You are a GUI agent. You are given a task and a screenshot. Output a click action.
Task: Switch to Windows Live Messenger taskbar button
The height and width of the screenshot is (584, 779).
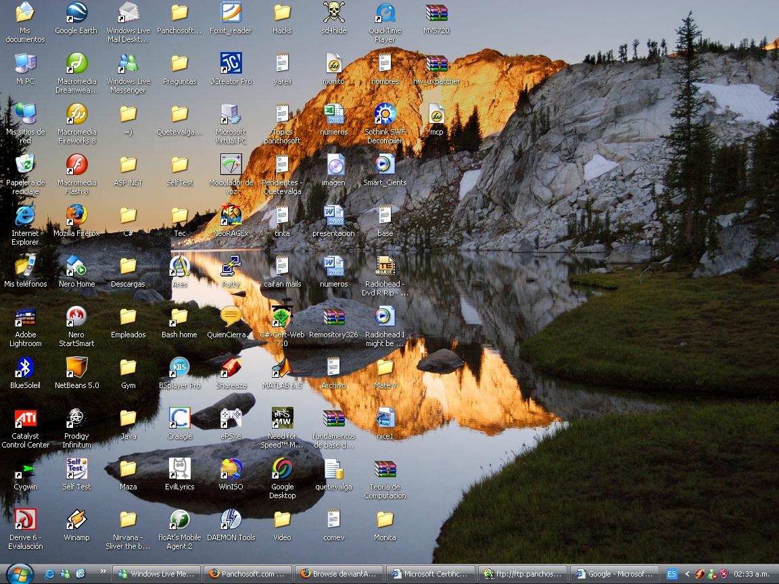(156, 574)
